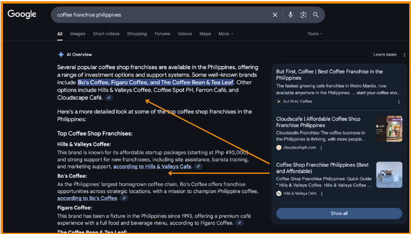Image resolution: width=411 pixels, height=234 pixels.
Task: Open the Cloudscafe storefront thumbnail
Action: (x=389, y=129)
